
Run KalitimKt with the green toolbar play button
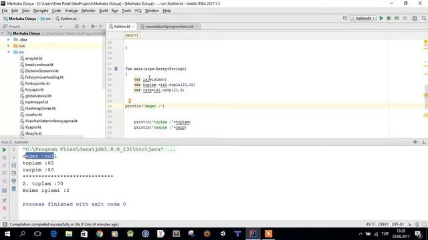pyautogui.click(x=381, y=18)
